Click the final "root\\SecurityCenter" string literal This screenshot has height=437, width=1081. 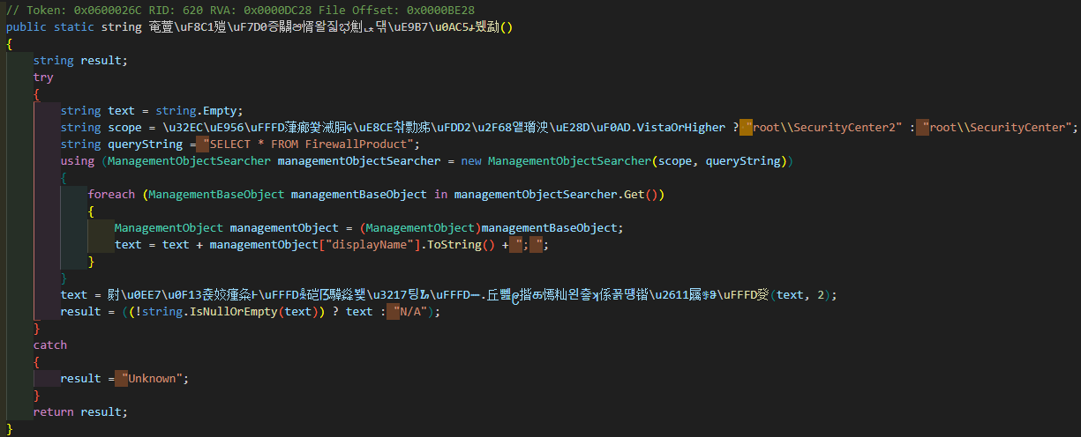pyautogui.click(x=998, y=127)
